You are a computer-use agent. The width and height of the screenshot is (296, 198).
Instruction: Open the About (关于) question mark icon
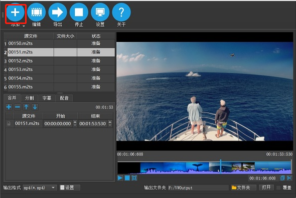click(121, 12)
